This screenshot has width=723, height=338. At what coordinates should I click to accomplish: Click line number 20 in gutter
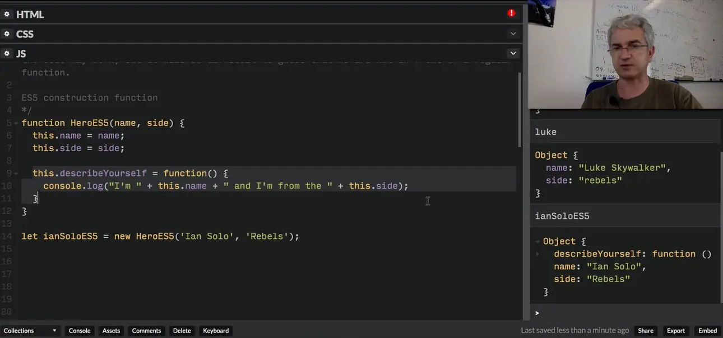point(6,312)
